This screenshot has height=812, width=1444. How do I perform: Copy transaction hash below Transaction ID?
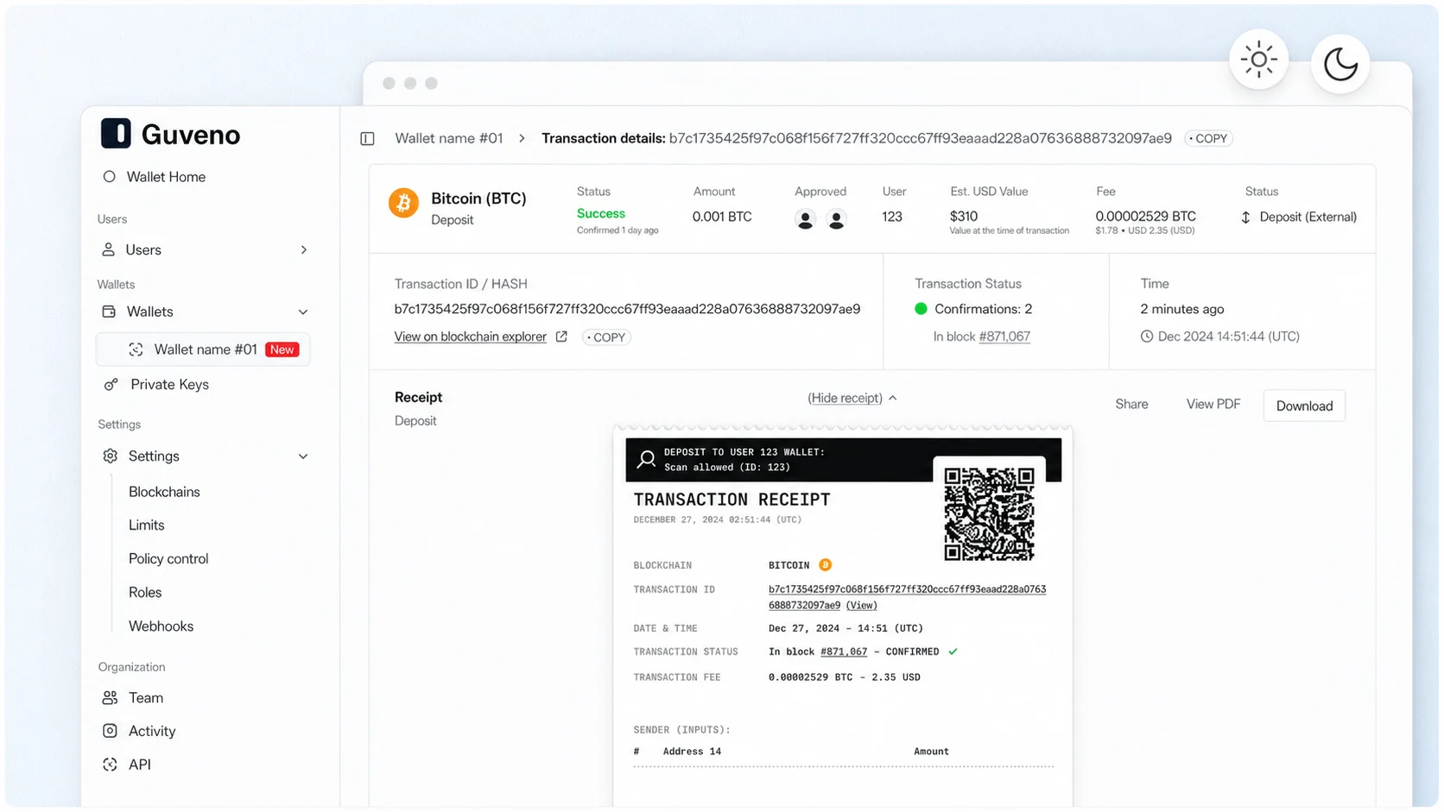click(x=606, y=337)
